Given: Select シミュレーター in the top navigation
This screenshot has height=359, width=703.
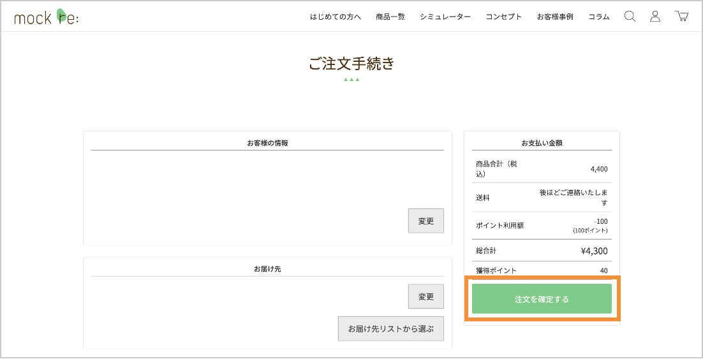Looking at the screenshot, I should pos(445,17).
